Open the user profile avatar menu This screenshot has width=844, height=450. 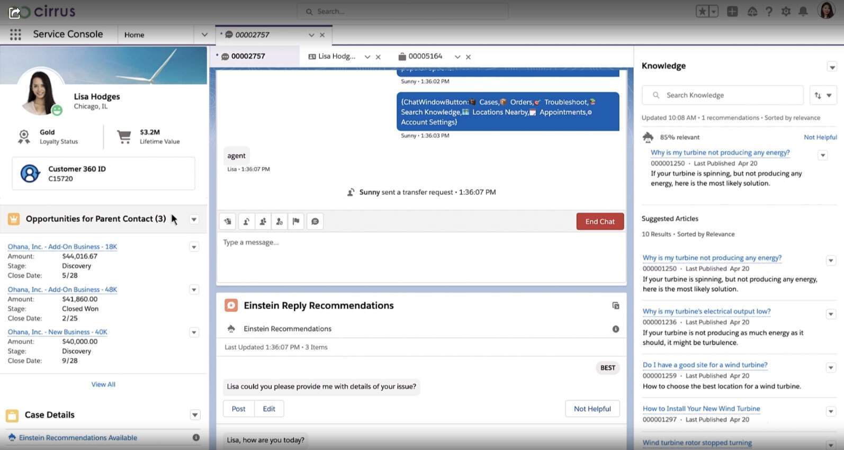click(826, 10)
